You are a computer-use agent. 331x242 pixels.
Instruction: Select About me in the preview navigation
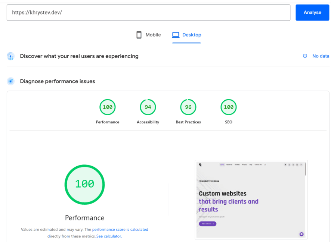(x=229, y=165)
